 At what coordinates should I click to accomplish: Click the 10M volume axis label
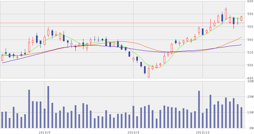250,112
